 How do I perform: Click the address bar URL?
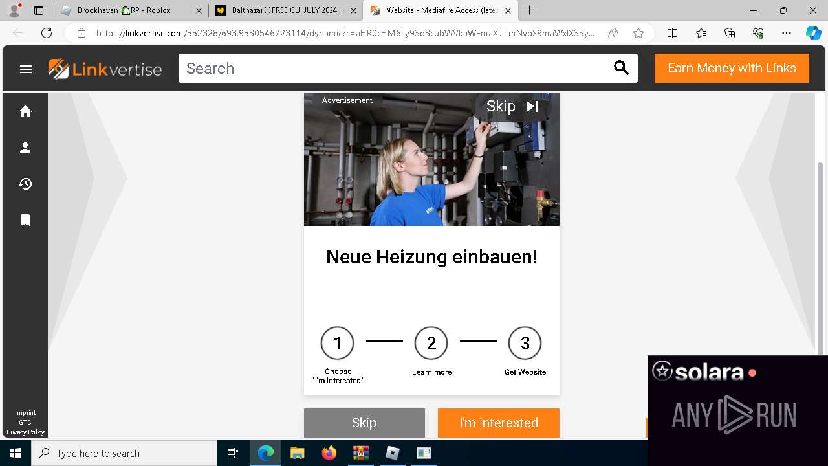tap(345, 33)
